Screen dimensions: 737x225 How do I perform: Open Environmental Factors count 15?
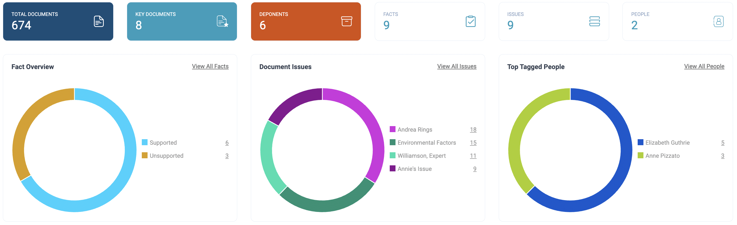[x=473, y=143]
